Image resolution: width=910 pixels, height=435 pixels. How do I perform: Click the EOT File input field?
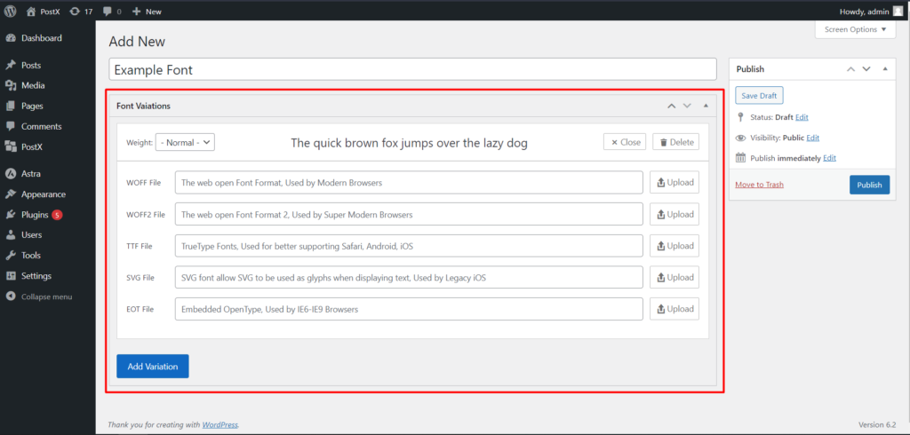[409, 309]
